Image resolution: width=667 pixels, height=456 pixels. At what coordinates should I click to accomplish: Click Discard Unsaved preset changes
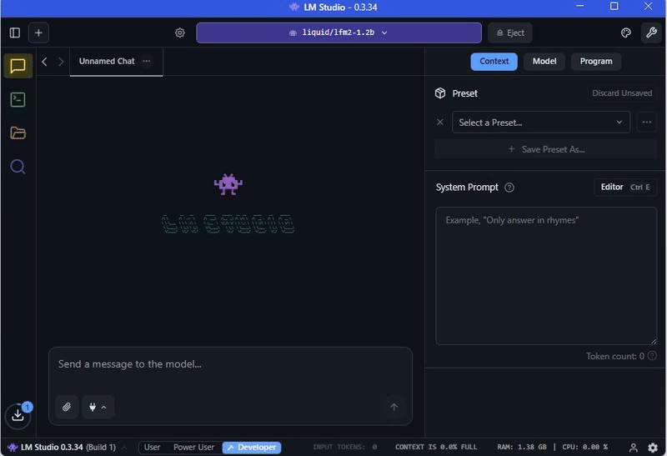point(622,93)
